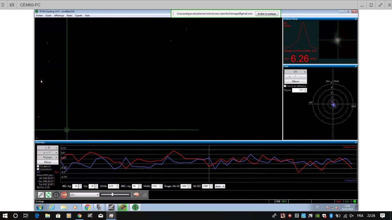
Task: Open the exposure time 2.0 s dropdown
Action: click(84, 195)
